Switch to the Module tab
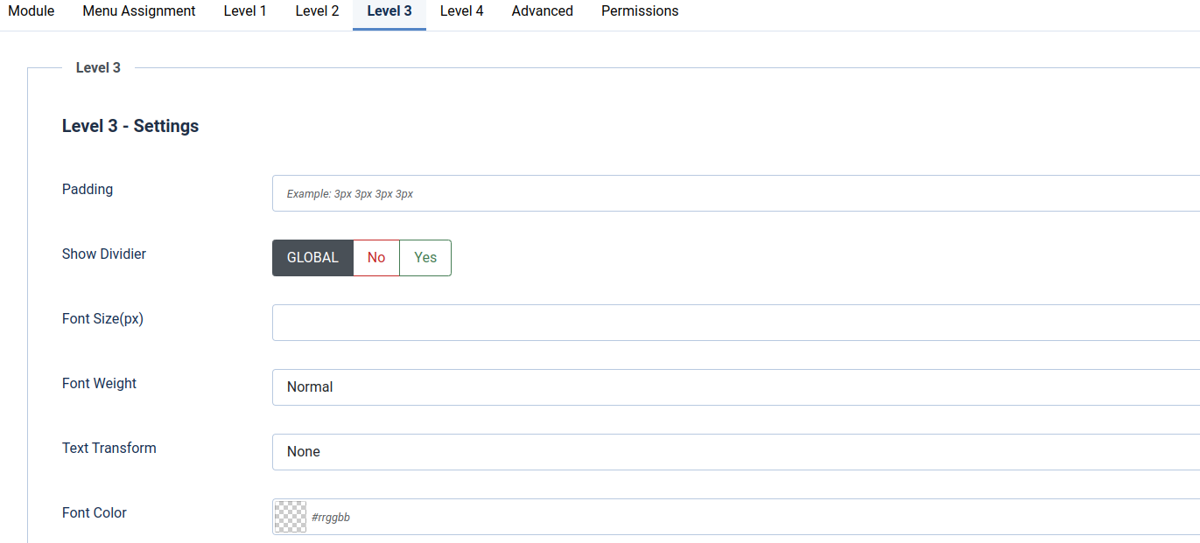The width and height of the screenshot is (1200, 543). (32, 11)
